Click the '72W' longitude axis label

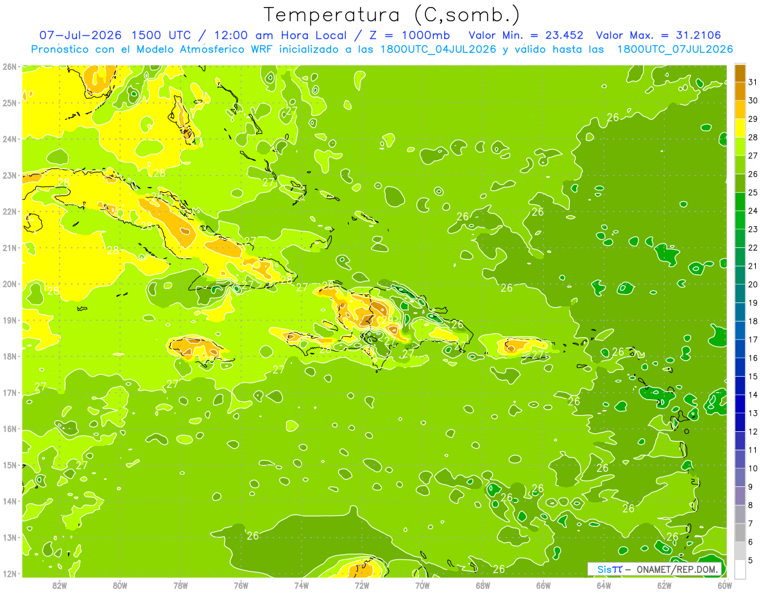click(x=362, y=585)
